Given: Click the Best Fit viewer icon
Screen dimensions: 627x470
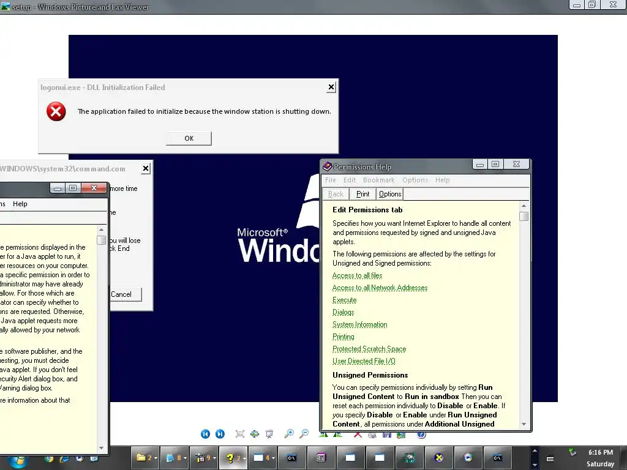Looking at the screenshot, I should click(x=240, y=434).
